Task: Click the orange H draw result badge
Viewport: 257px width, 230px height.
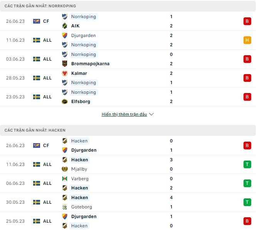Action: 247,40
